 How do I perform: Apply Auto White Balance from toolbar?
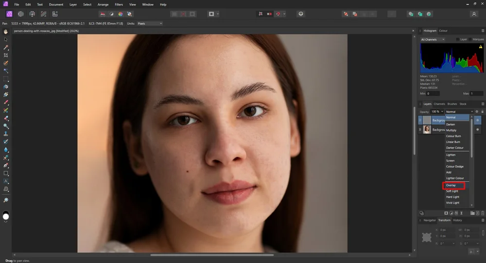(x=130, y=14)
